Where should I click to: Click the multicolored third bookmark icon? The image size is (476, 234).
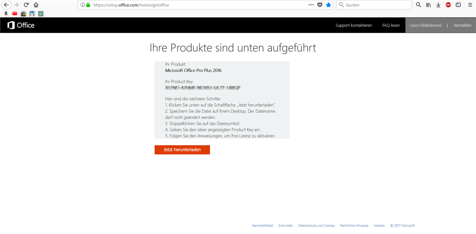point(23,13)
